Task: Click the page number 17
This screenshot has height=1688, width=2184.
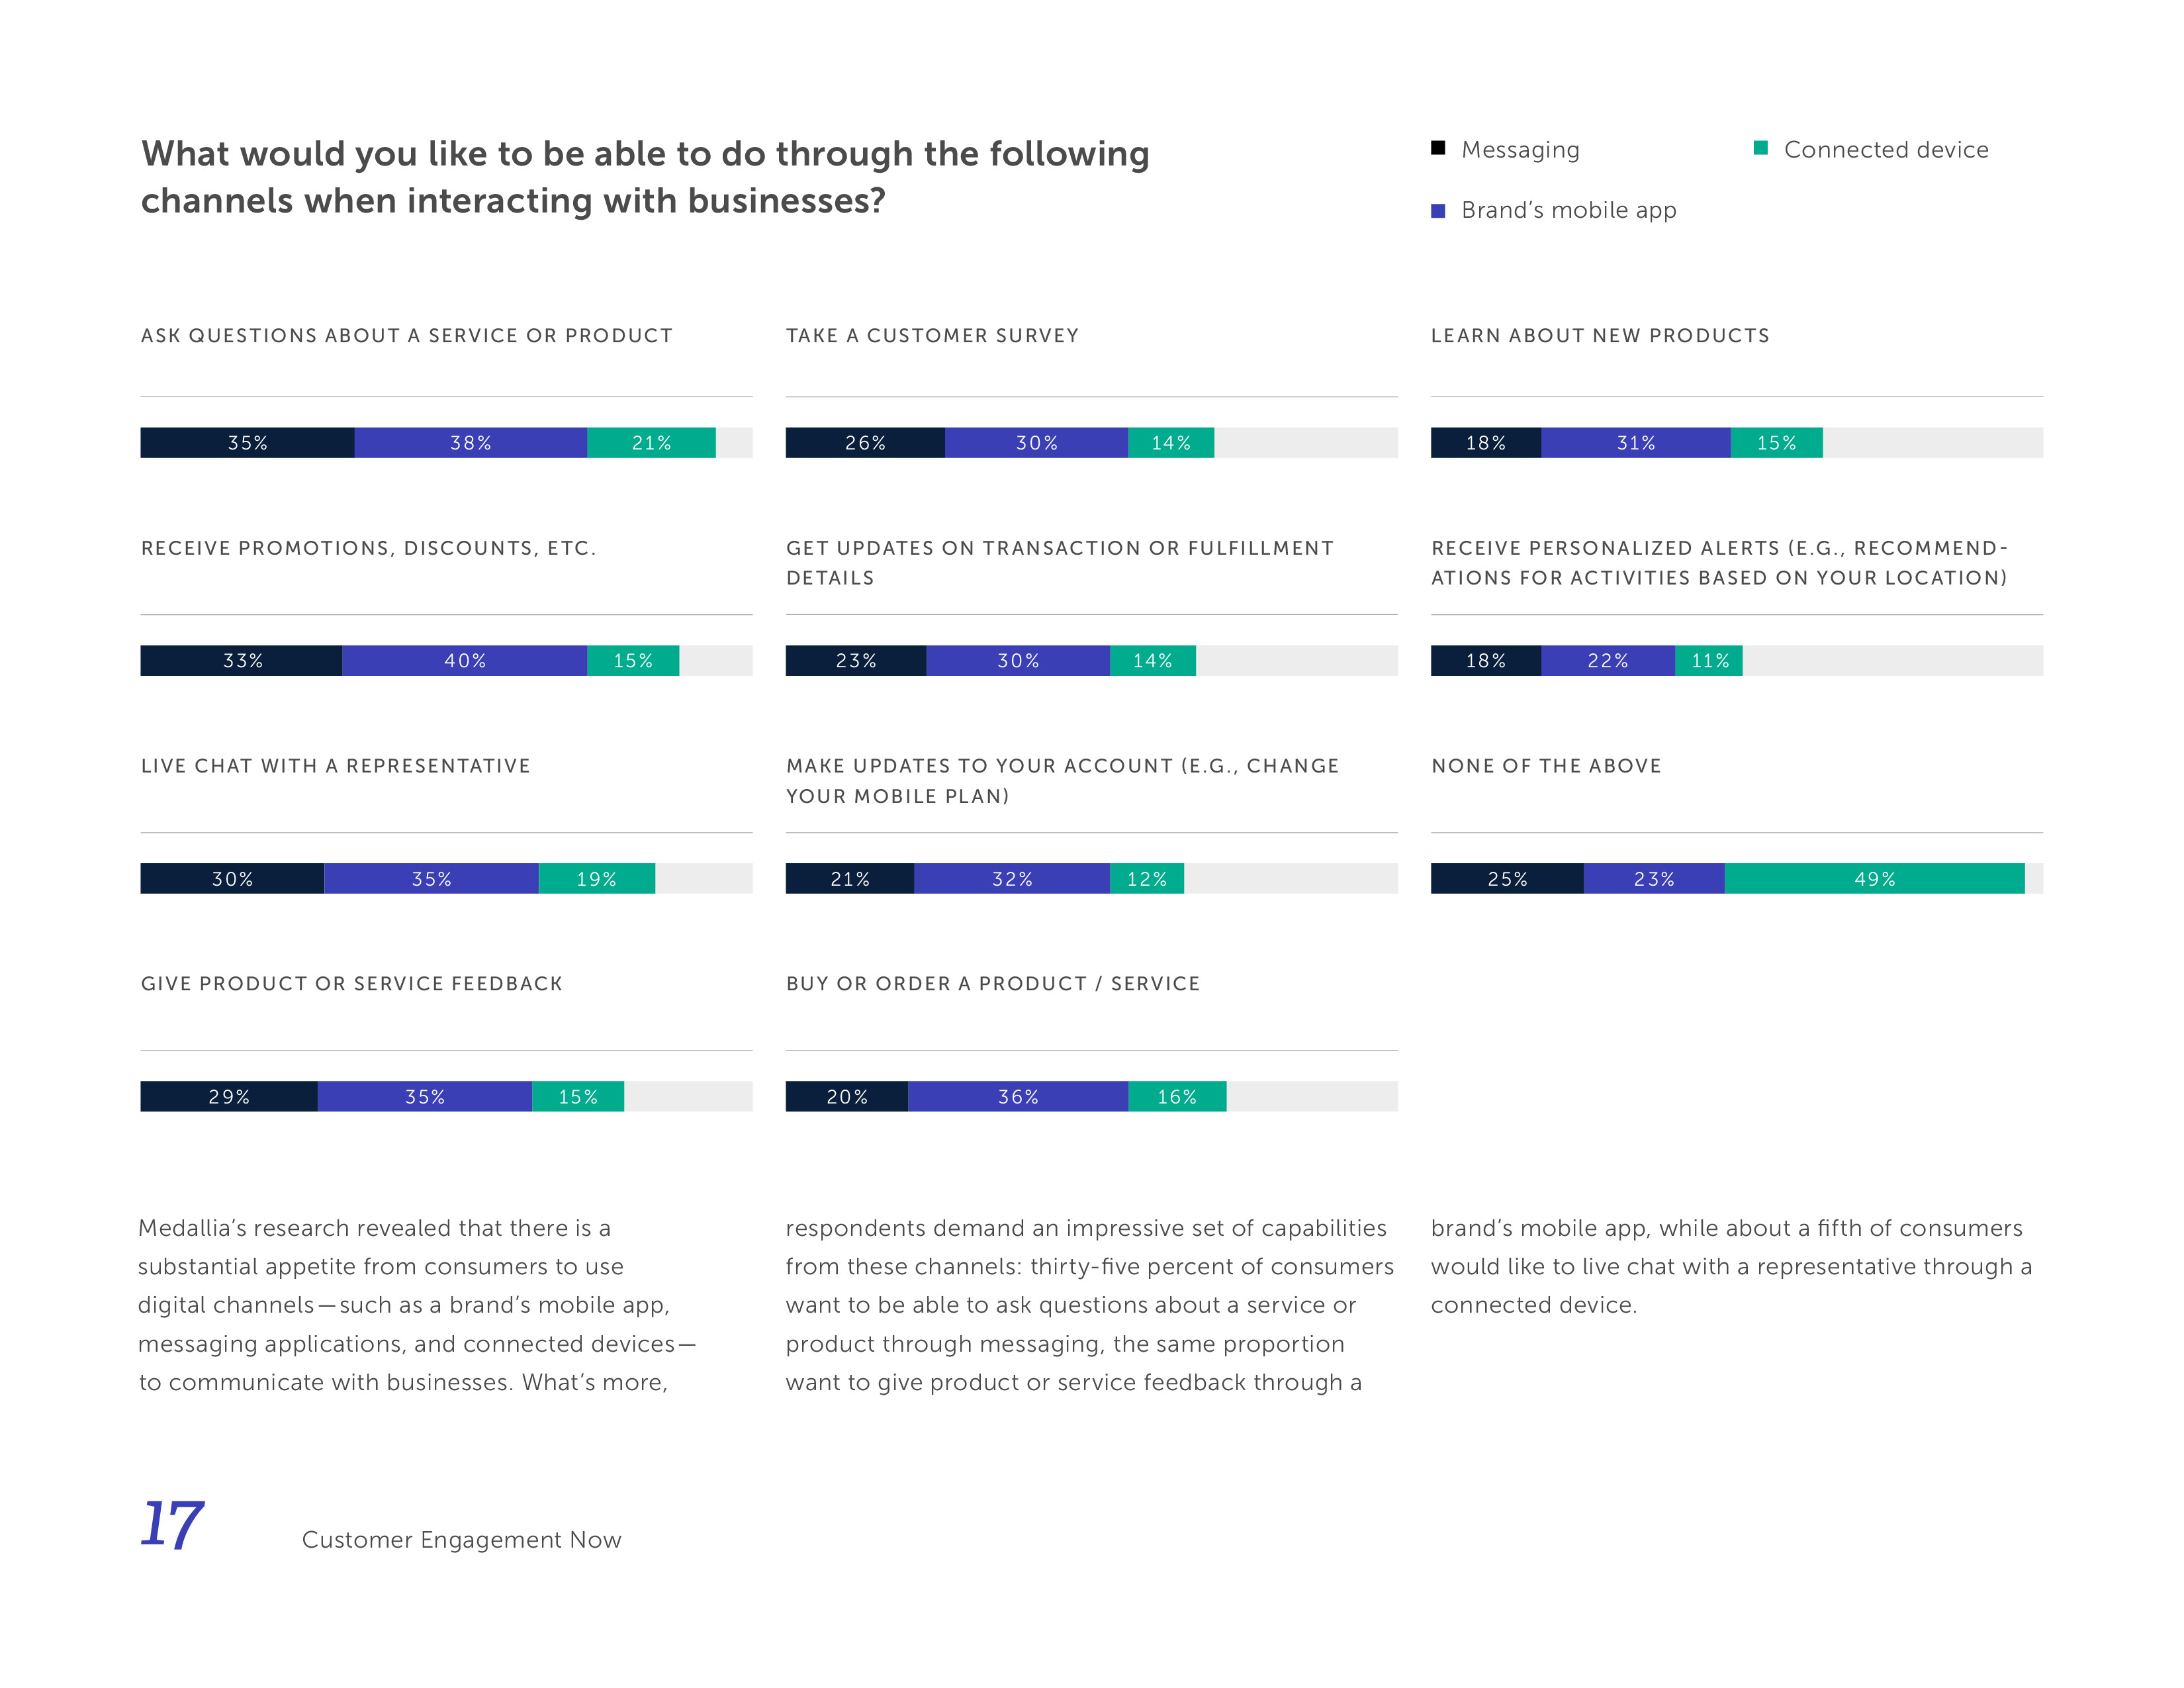Action: 172,1525
